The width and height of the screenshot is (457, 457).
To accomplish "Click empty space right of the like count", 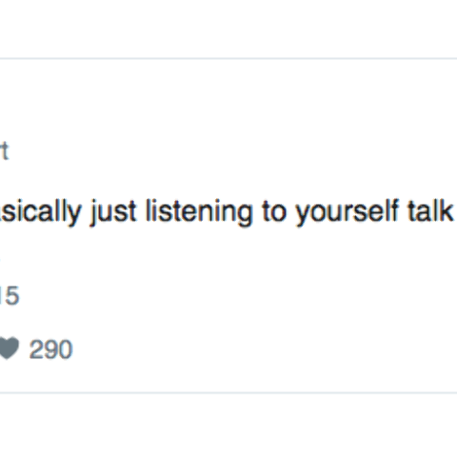I will pos(254,349).
